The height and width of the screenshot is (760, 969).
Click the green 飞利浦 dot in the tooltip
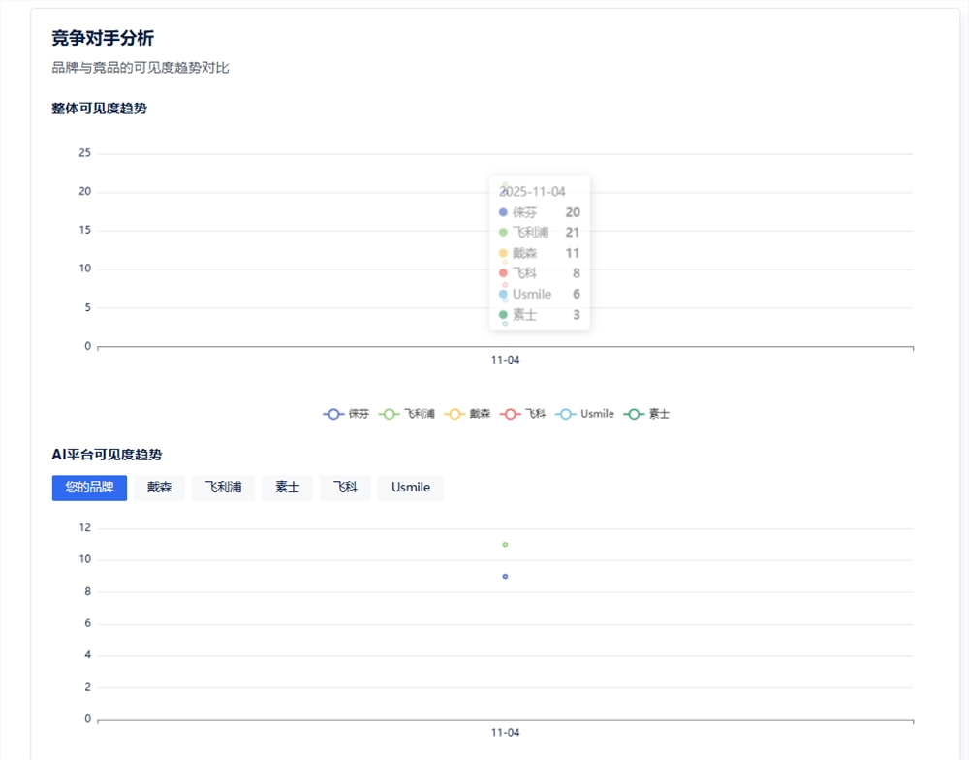[504, 233]
